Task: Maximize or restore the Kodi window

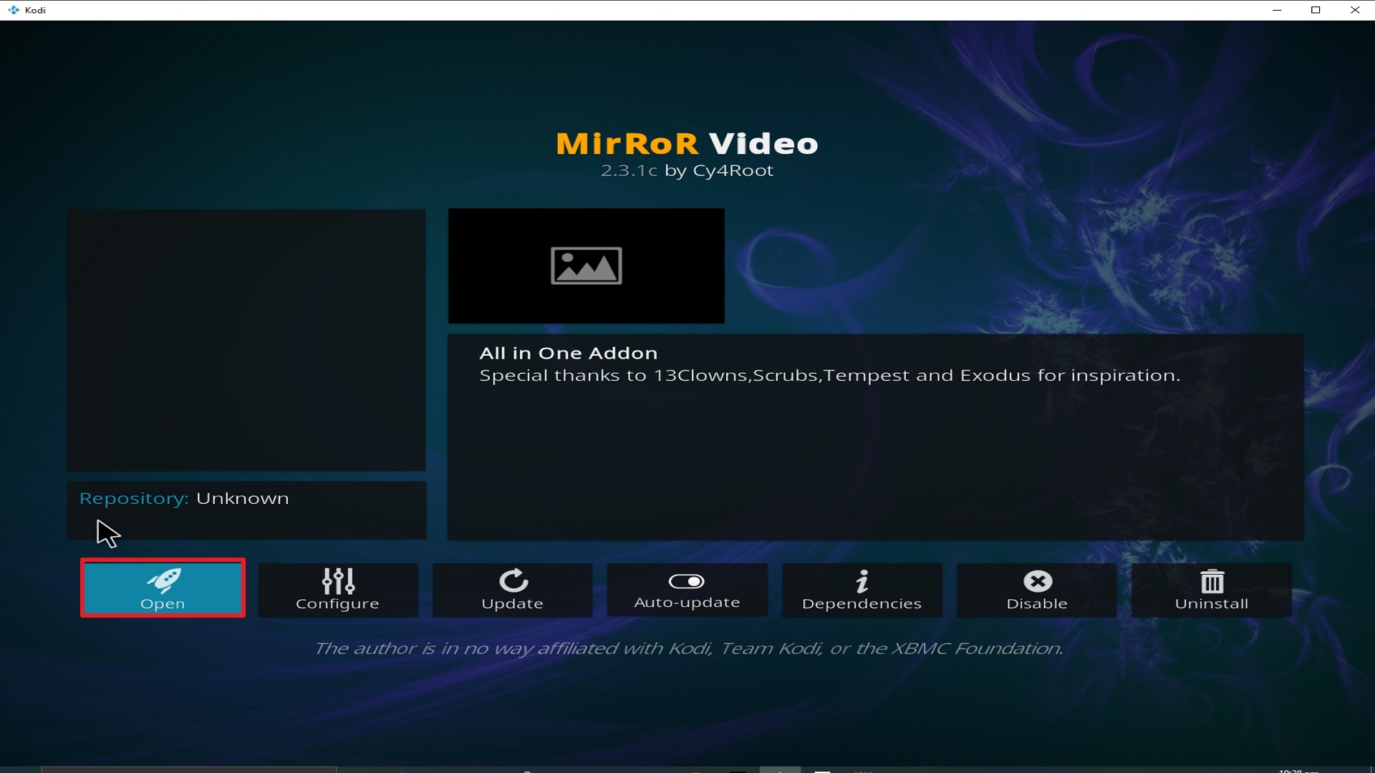Action: click(x=1316, y=10)
